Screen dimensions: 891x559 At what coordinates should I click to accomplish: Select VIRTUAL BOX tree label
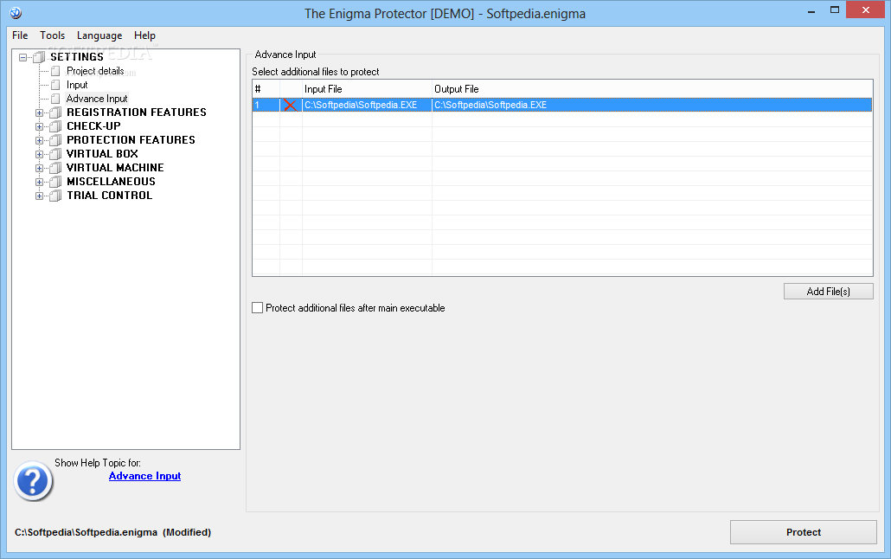pyautogui.click(x=102, y=153)
